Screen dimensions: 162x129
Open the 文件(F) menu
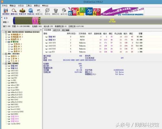(5, 6)
